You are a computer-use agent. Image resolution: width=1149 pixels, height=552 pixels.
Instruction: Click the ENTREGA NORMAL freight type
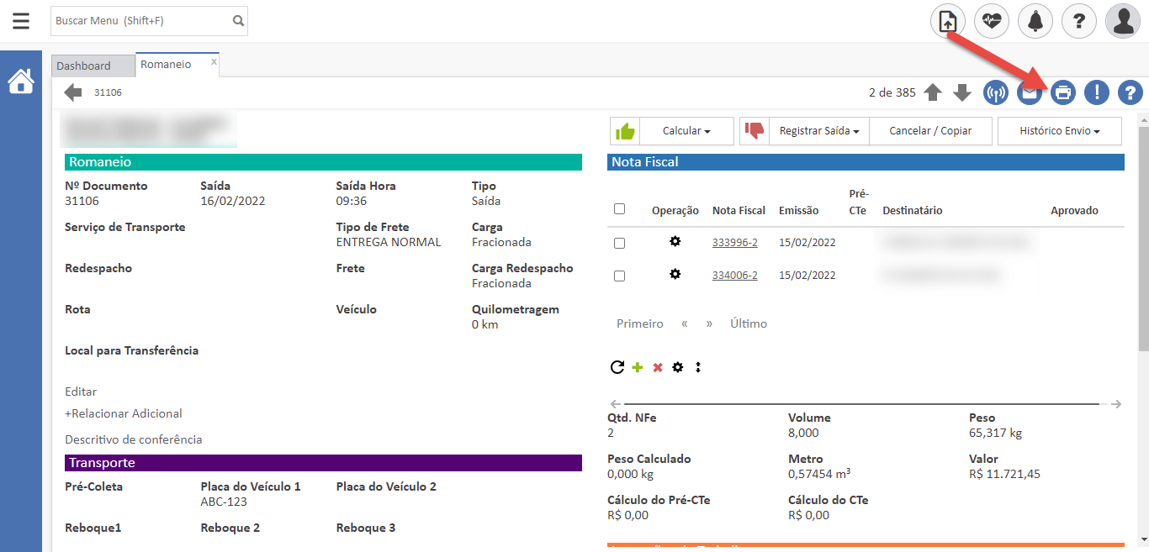coord(388,242)
